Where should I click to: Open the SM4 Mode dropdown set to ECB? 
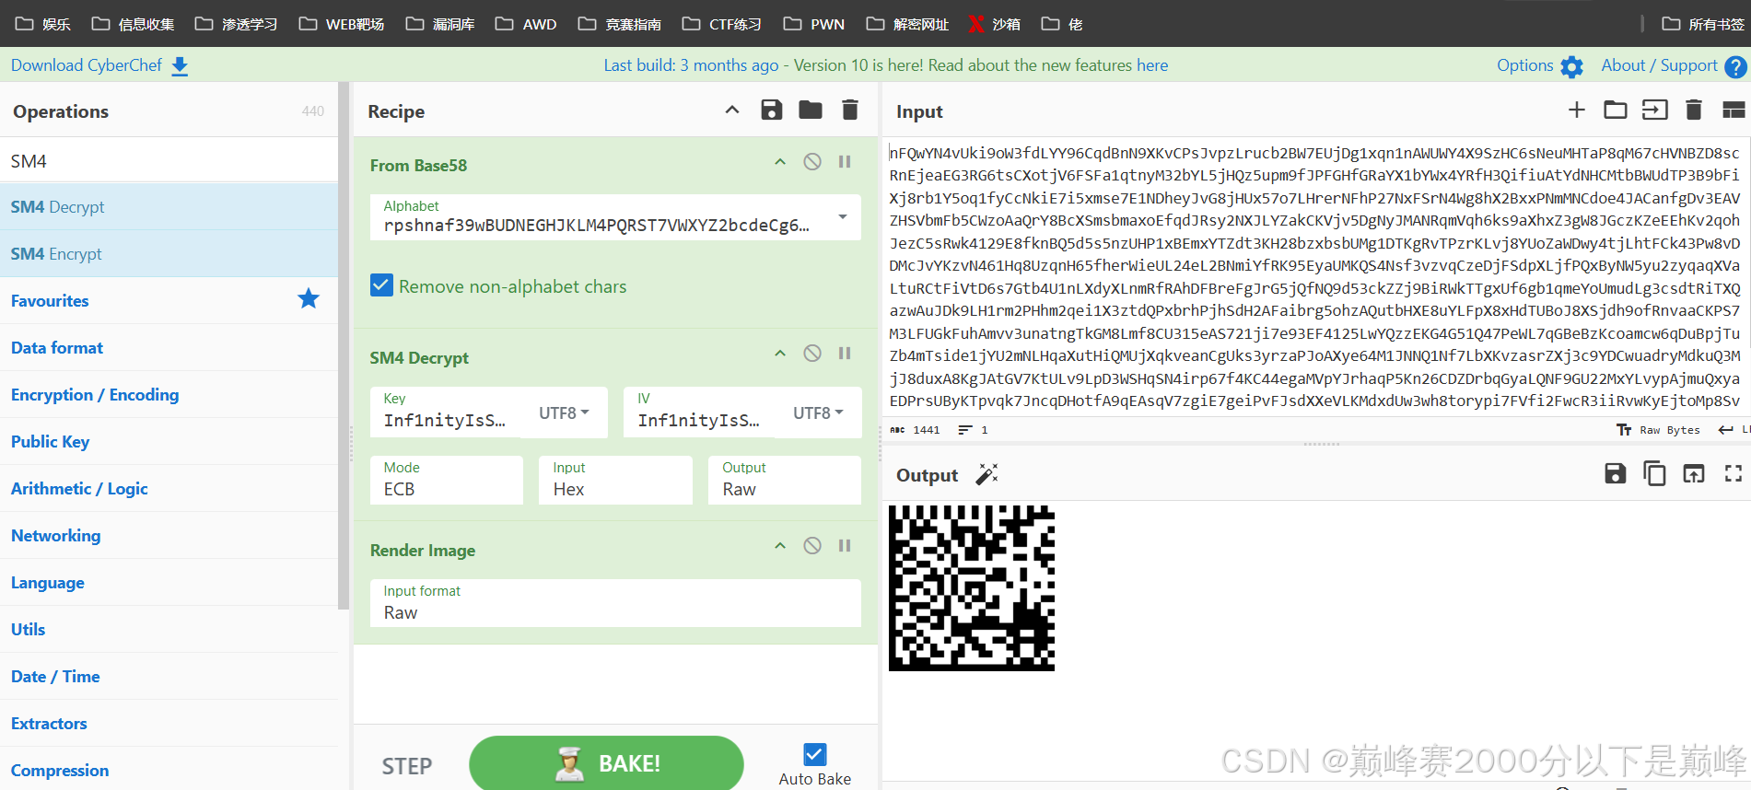coord(447,480)
